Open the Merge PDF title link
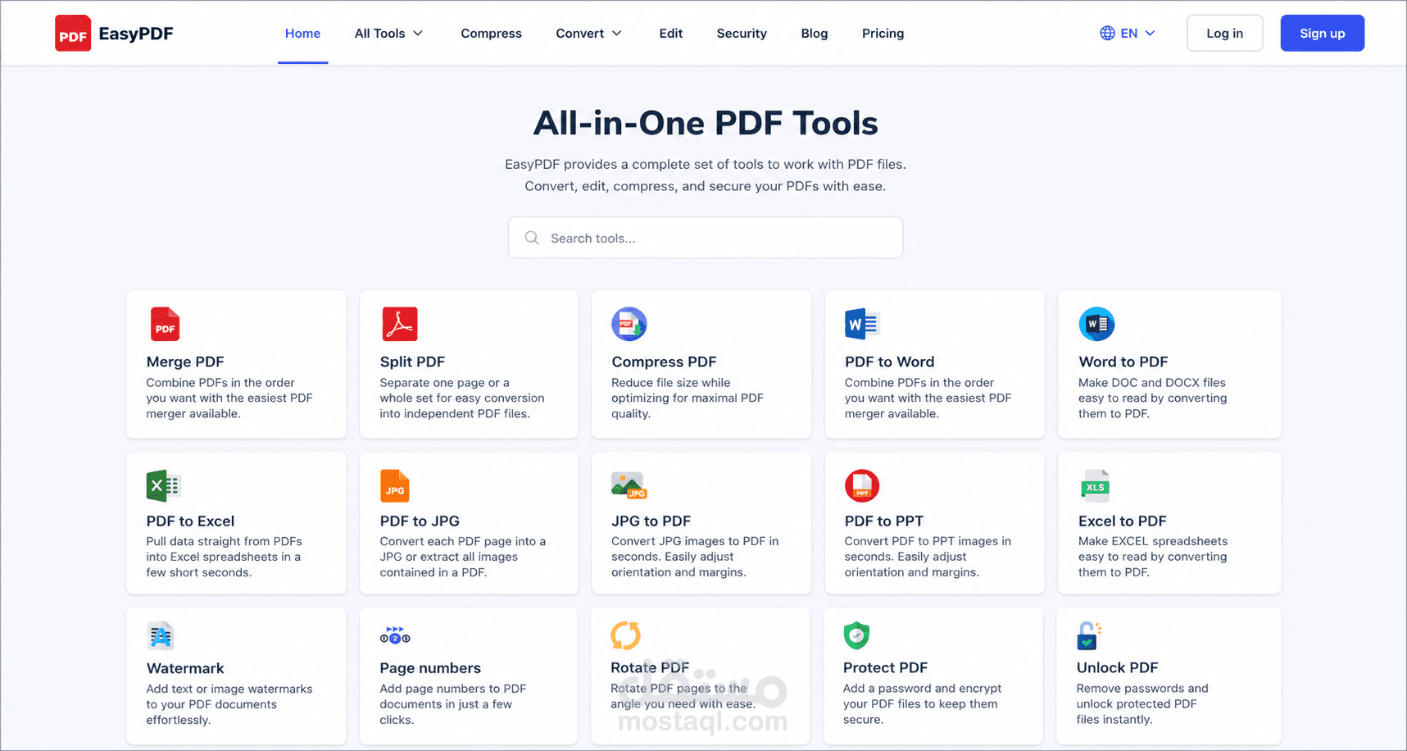The image size is (1407, 751). 184,362
